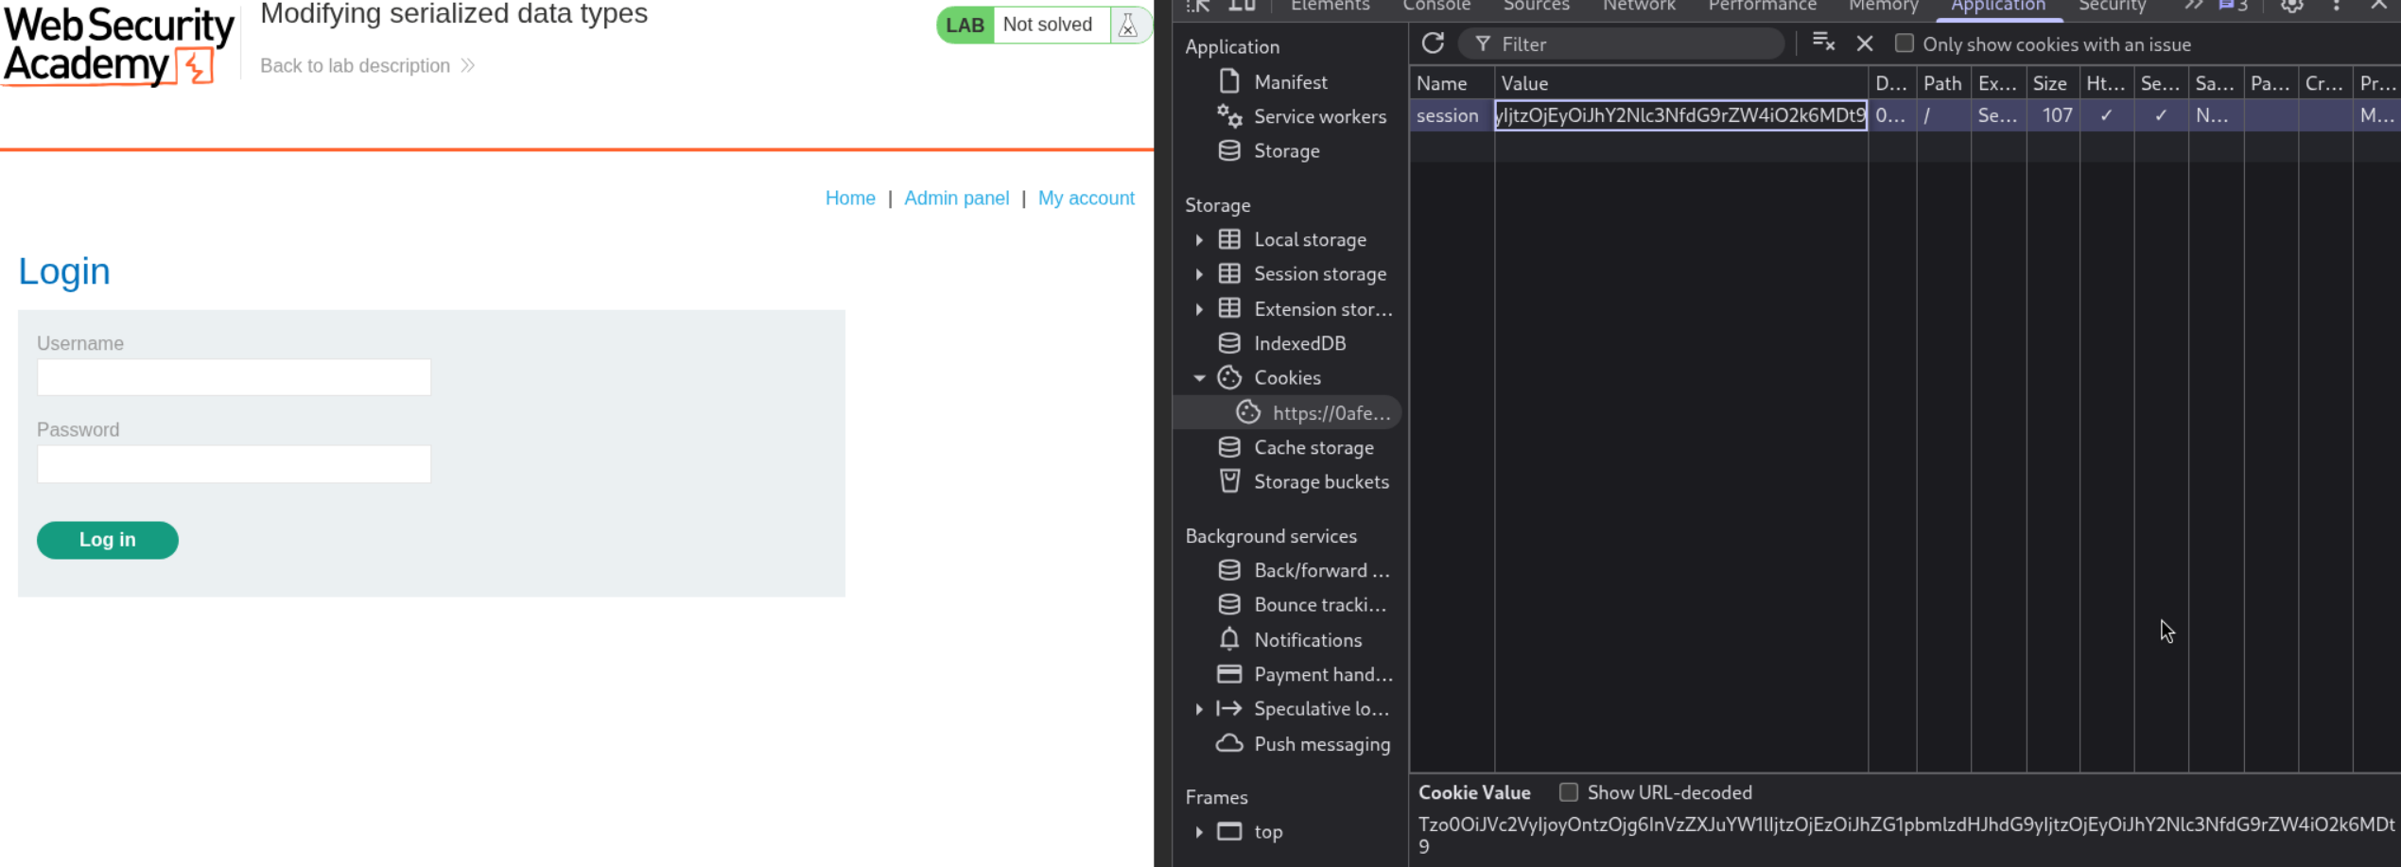Select Notifications under Background services
The height and width of the screenshot is (867, 2401).
(1307, 640)
